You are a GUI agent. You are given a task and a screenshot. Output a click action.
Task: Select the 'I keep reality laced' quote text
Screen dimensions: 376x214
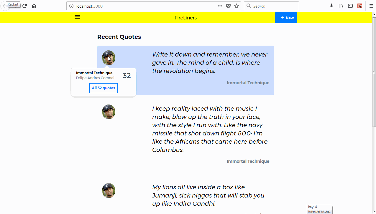pos(211,129)
